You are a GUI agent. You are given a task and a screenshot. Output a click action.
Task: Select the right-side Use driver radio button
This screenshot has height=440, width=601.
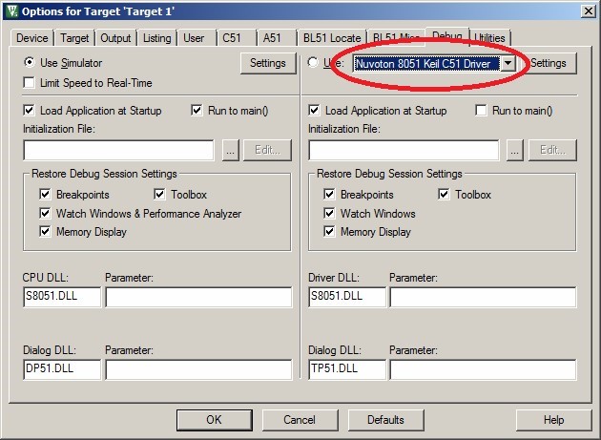click(x=314, y=63)
